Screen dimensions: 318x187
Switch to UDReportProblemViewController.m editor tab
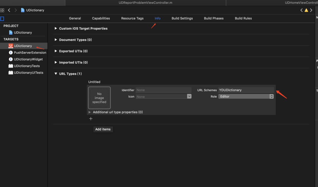click(x=145, y=3)
